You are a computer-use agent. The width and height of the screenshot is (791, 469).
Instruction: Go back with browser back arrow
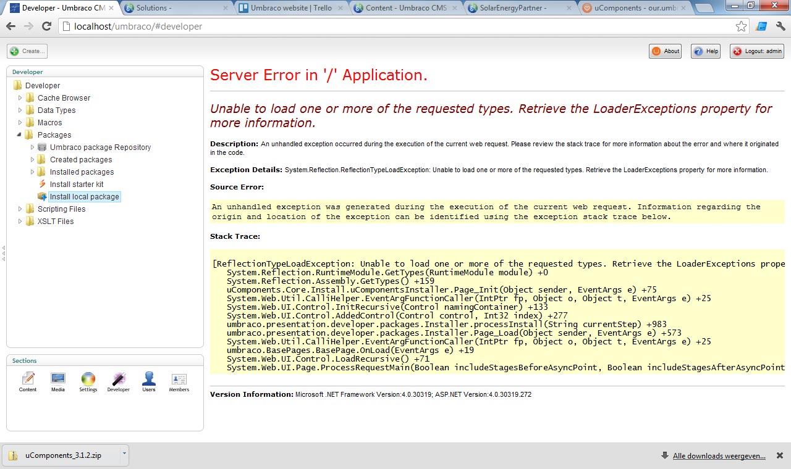click(11, 27)
